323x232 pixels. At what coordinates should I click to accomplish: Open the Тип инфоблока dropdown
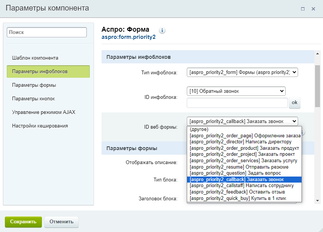[x=242, y=72]
